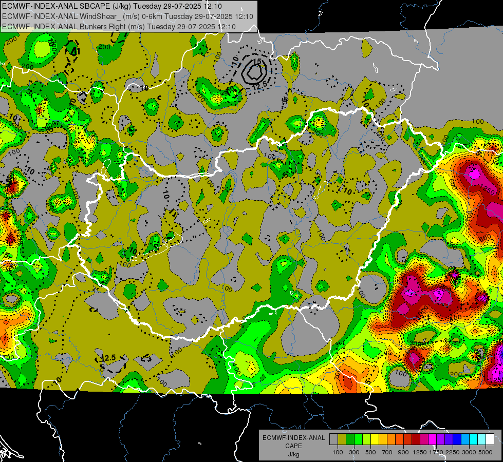The height and width of the screenshot is (462, 503).
Task: Select the orange swatch right of the 700 tick
Action: click(x=392, y=439)
